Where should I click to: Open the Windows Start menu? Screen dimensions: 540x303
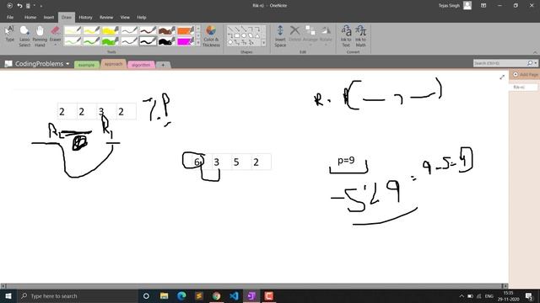coord(8,295)
